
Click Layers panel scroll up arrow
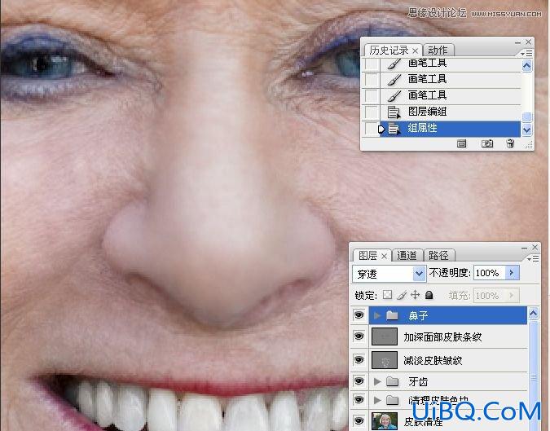pos(533,314)
